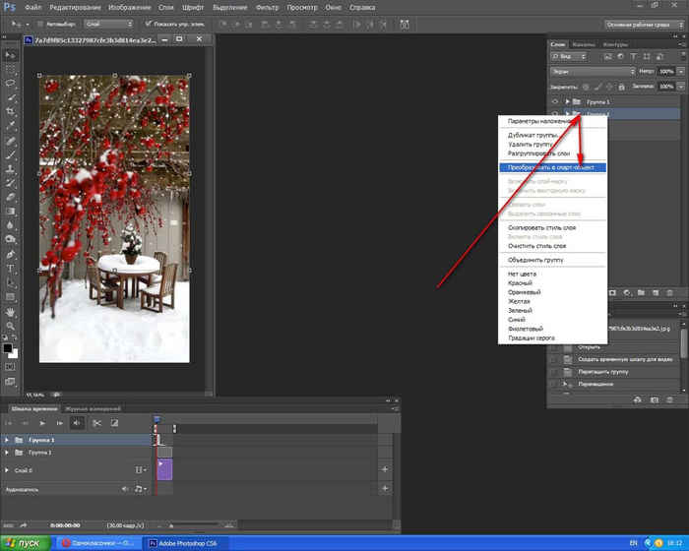Filter layers by type layers icon
689x551 pixels.
pyautogui.click(x=633, y=57)
